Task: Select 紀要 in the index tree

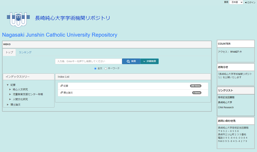Action: 13,85
